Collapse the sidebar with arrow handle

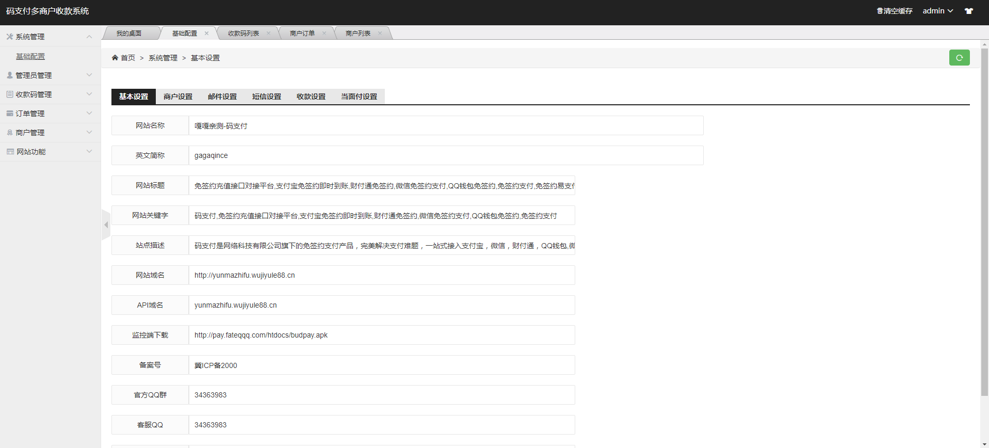pyautogui.click(x=106, y=225)
